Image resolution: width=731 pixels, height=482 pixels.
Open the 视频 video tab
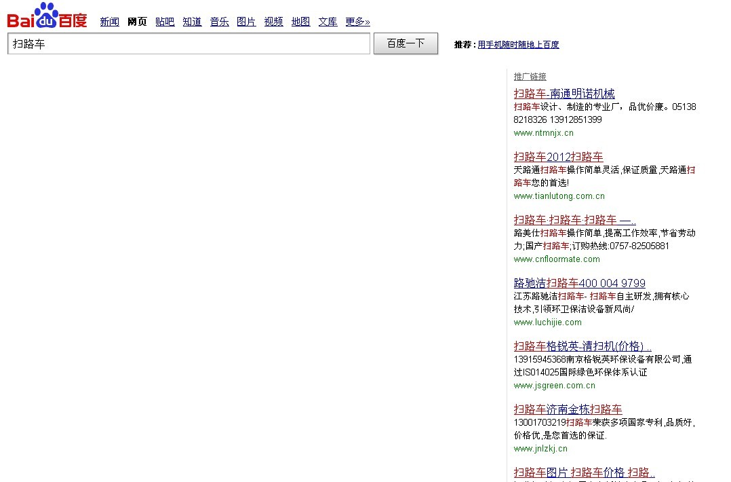click(273, 22)
